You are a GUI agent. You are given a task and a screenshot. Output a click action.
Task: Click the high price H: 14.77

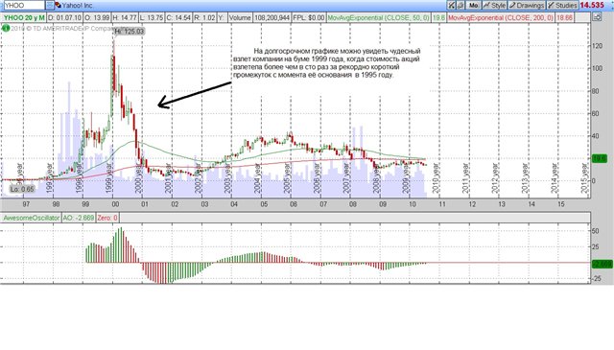tap(125, 17)
